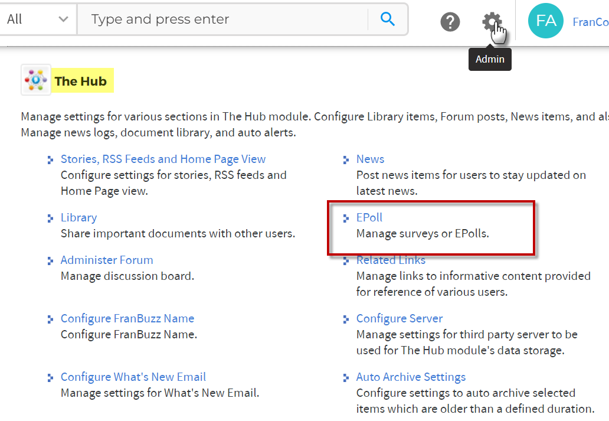Click the FranCo user name link
This screenshot has height=421, width=609.
[x=591, y=22]
